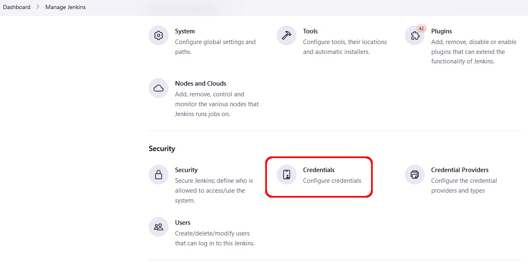The image size is (528, 268).
Task: Open the Plugins title link
Action: (x=442, y=31)
